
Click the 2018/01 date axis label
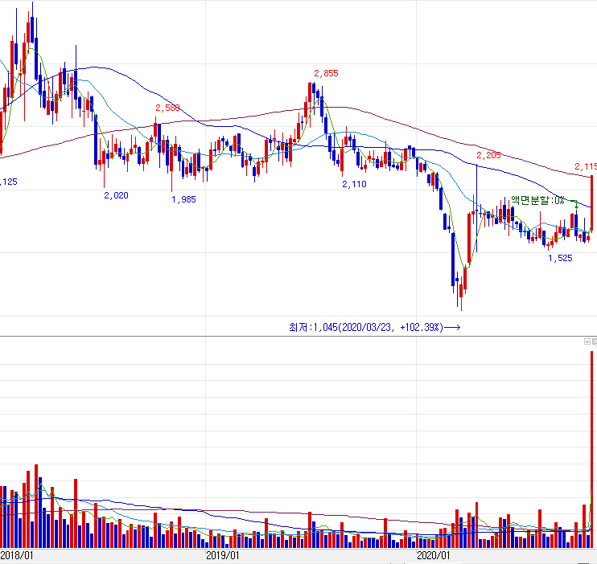17,555
